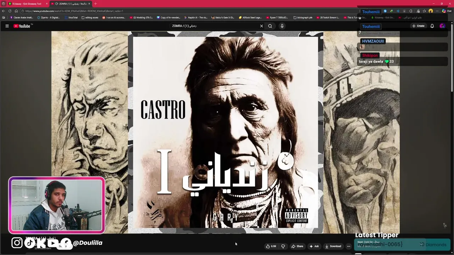The image size is (454, 255).
Task: Open the favorites star icon in toolbar
Action: click(x=424, y=11)
